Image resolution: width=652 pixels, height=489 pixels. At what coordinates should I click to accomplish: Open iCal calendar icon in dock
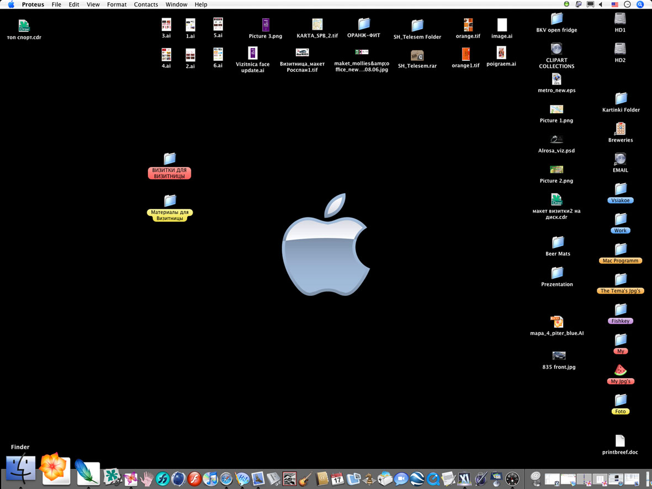pyautogui.click(x=337, y=479)
